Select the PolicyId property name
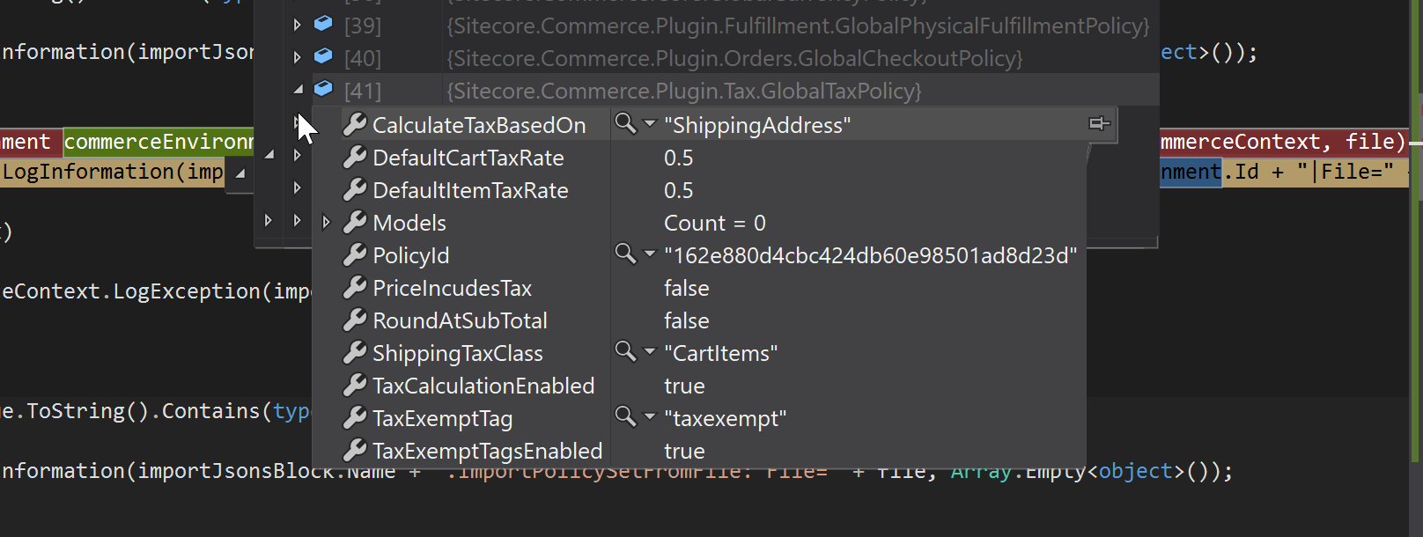Viewport: 1423px width, 537px height. tap(410, 255)
